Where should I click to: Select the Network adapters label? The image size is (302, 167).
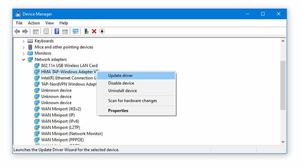pos(51,59)
